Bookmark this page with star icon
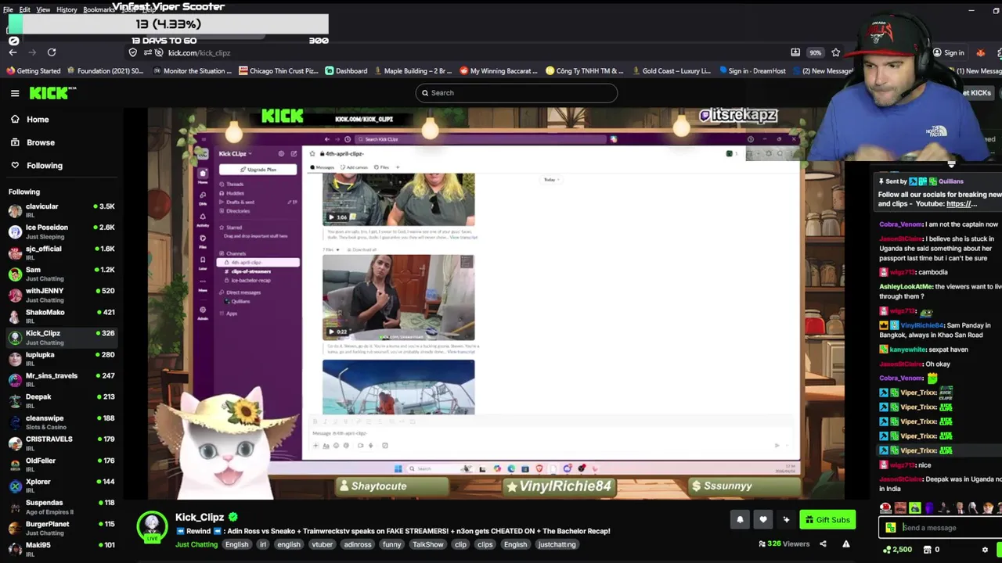 836,52
